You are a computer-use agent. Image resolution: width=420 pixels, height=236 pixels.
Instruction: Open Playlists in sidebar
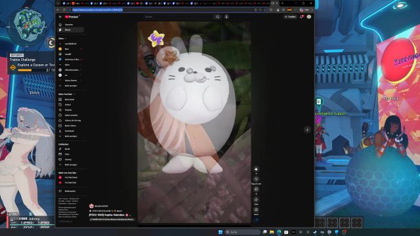click(71, 110)
